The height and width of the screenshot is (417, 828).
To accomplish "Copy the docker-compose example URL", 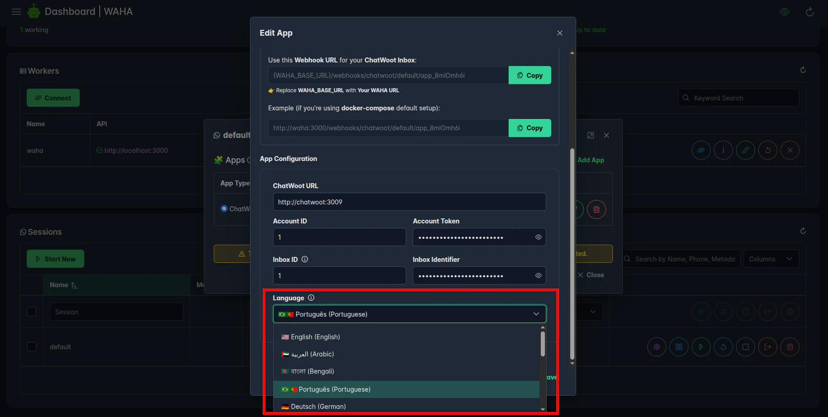I will (530, 128).
